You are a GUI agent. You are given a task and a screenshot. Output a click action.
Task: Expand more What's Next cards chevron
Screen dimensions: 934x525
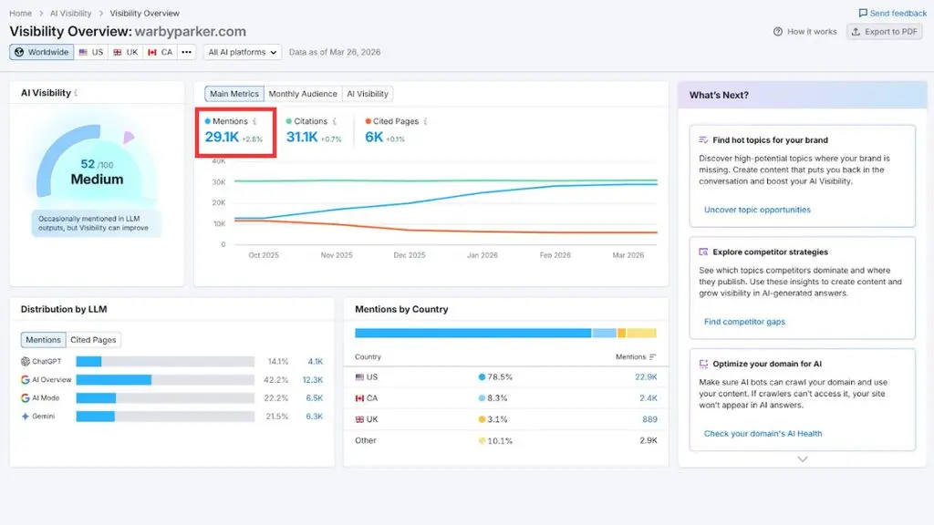pyautogui.click(x=803, y=459)
